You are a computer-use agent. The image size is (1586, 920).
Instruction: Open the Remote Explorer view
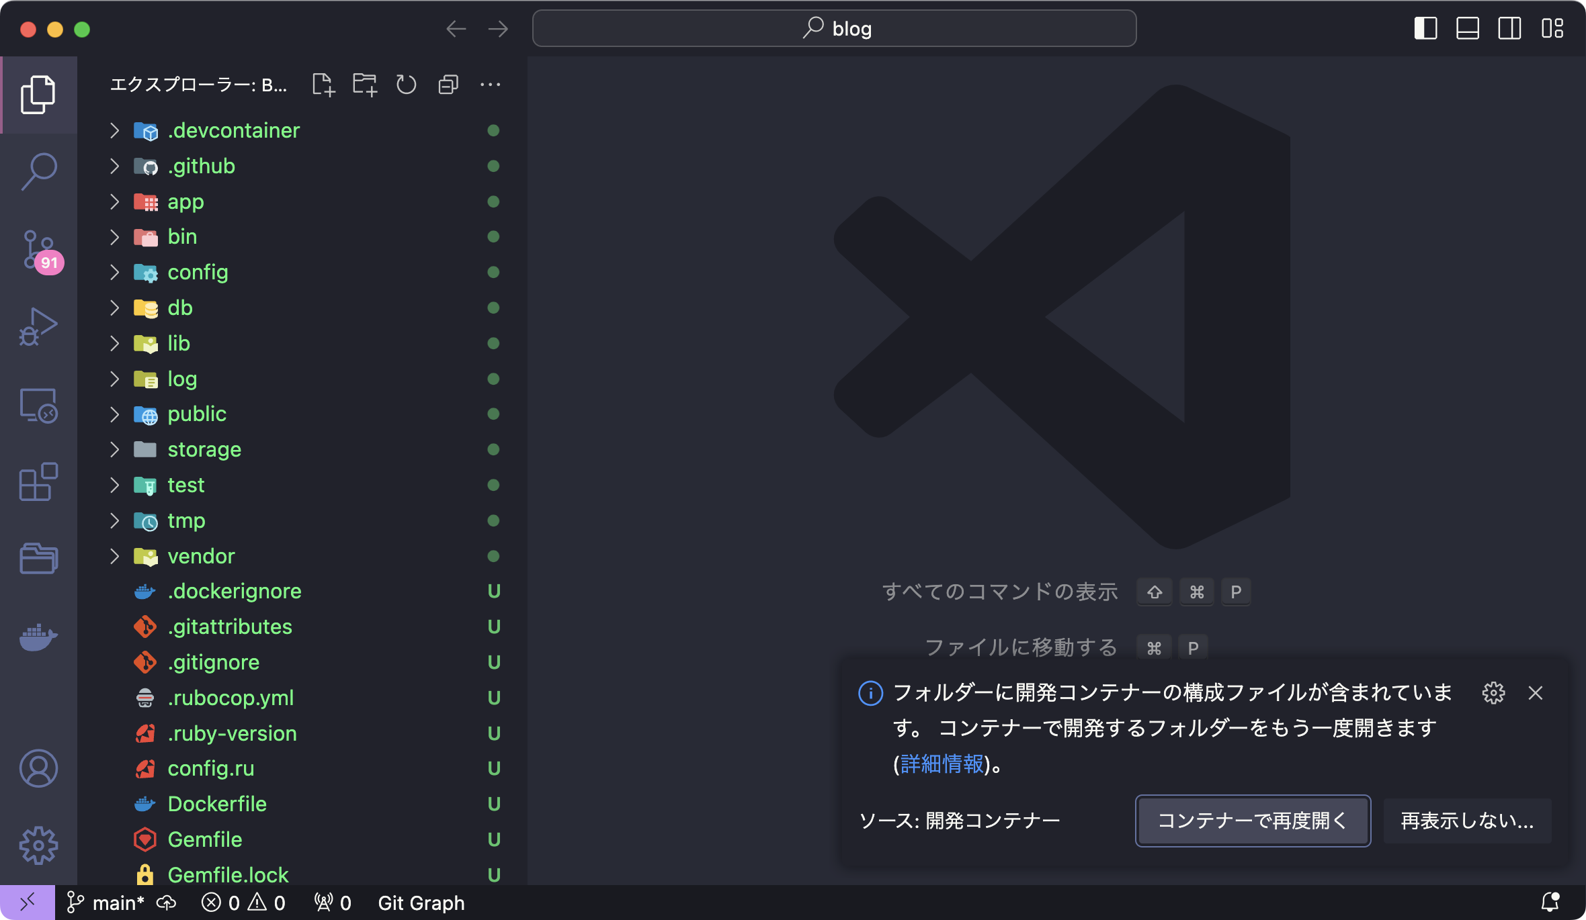pyautogui.click(x=39, y=406)
